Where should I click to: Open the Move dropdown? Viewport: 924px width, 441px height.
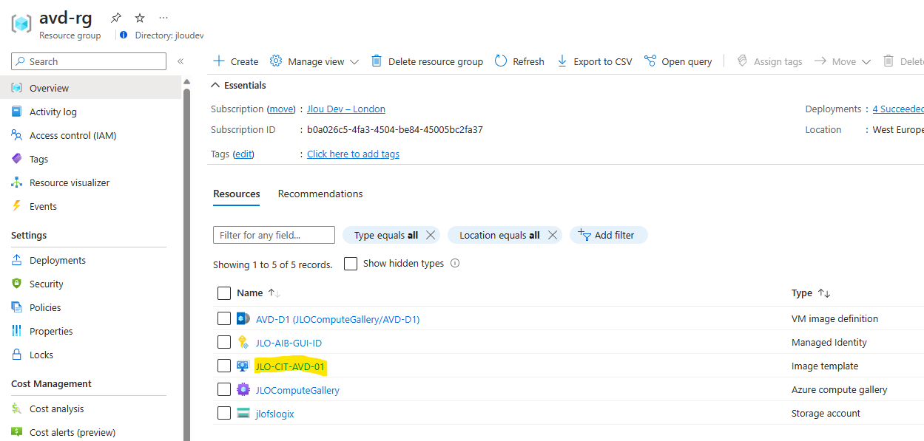pyautogui.click(x=843, y=61)
